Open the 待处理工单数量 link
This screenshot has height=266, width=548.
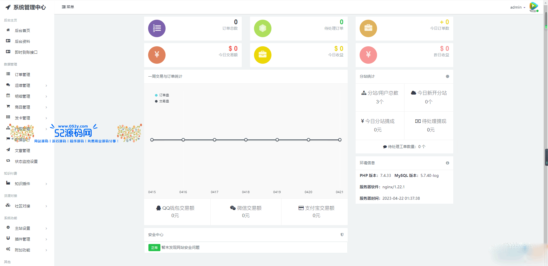tap(404, 147)
